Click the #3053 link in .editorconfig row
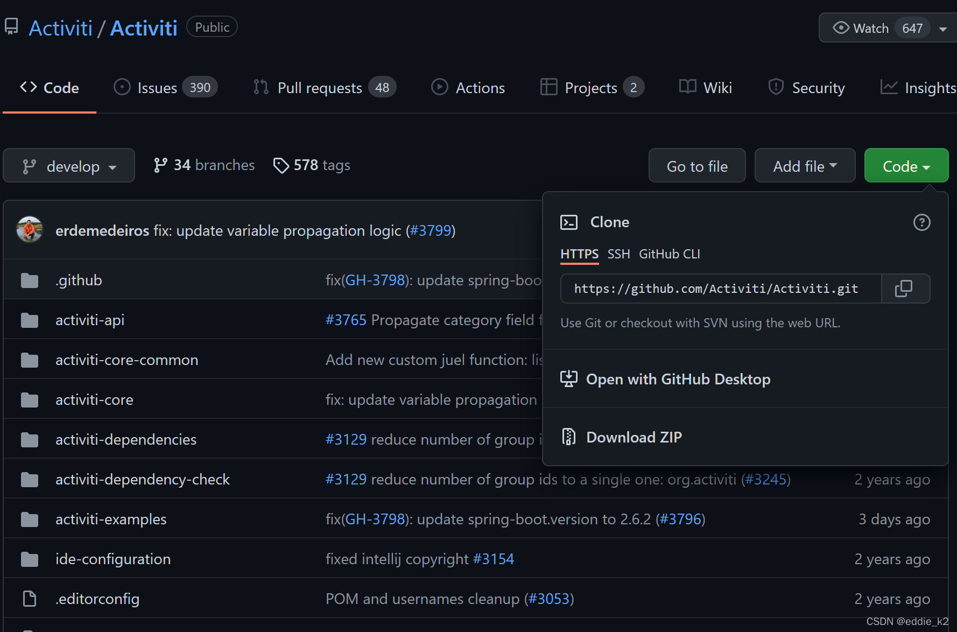This screenshot has height=632, width=957. (549, 599)
